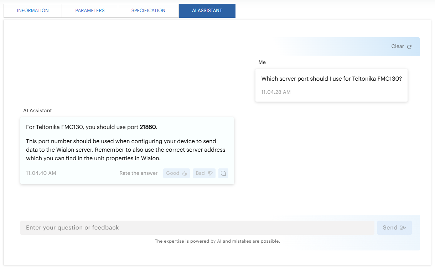Click the thumbs-up icon on the answer
Viewport: 435px width, 270px height.
pyautogui.click(x=184, y=173)
